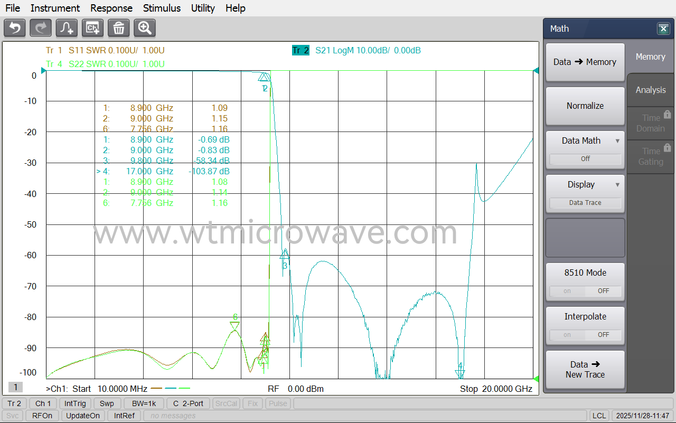The width and height of the screenshot is (676, 423).
Task: Activate the magnifier zoom icon
Action: tap(144, 28)
